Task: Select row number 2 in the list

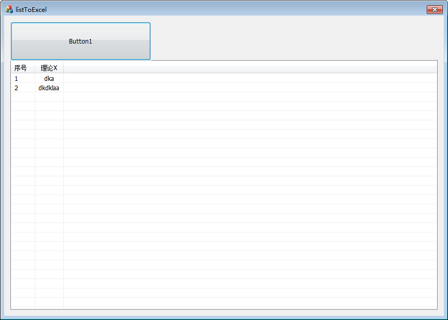Action: coord(16,88)
